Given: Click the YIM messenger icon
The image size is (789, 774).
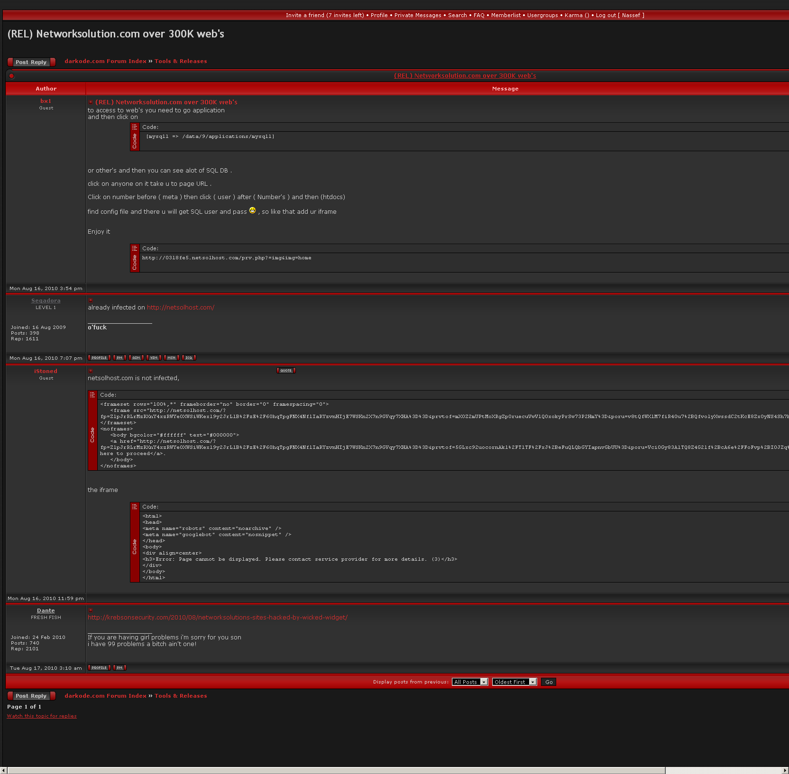Looking at the screenshot, I should click(154, 358).
